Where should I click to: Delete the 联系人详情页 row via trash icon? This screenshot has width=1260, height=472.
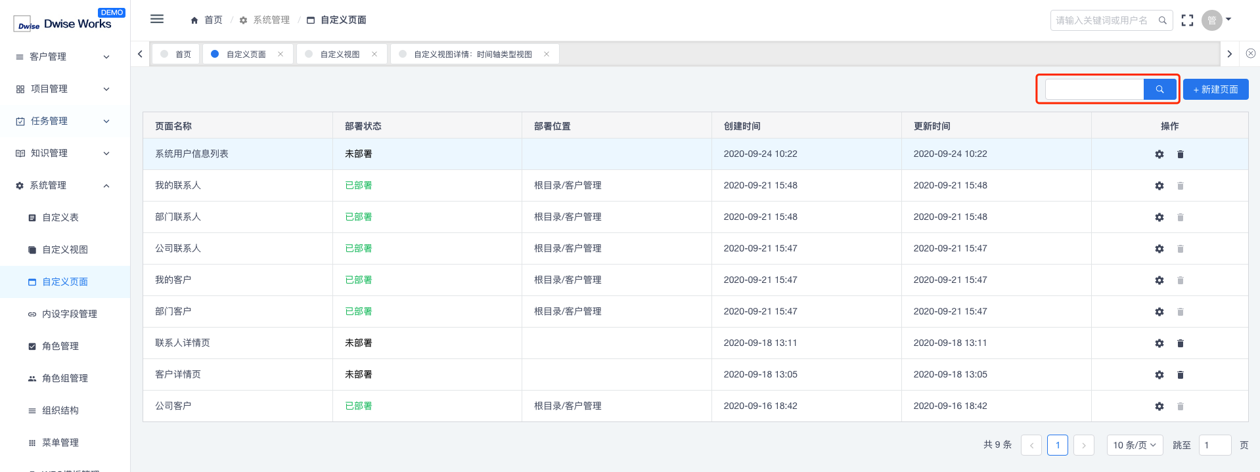[1181, 343]
